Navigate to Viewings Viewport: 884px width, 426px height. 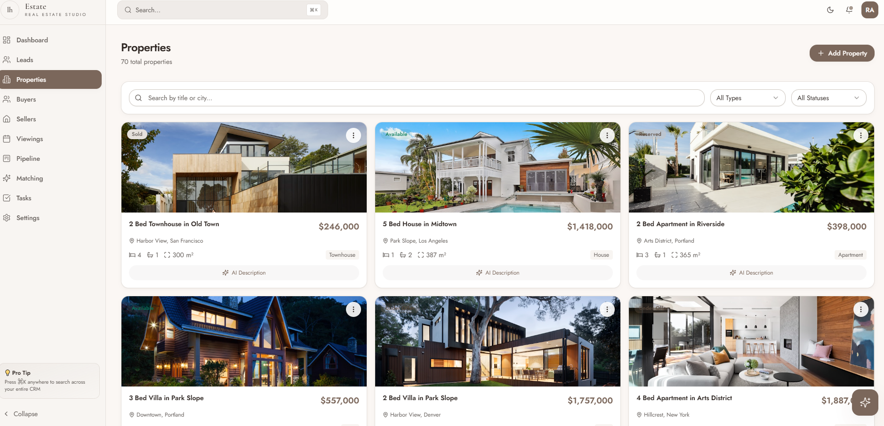pos(51,139)
